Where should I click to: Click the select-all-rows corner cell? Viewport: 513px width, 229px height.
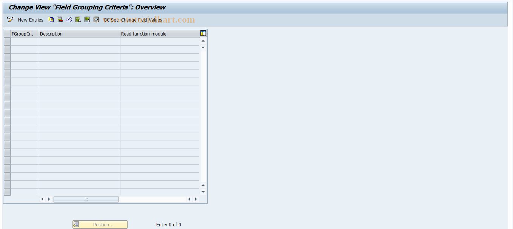(7, 34)
